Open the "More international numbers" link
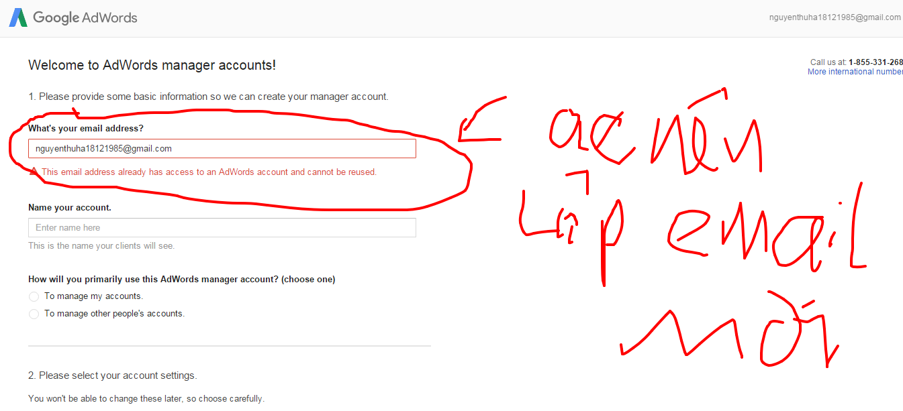Image resolution: width=903 pixels, height=411 pixels. pos(855,72)
